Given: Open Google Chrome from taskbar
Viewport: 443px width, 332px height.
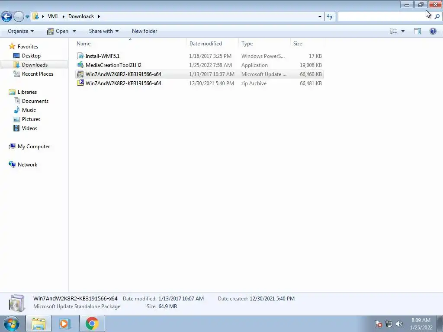Looking at the screenshot, I should point(92,323).
